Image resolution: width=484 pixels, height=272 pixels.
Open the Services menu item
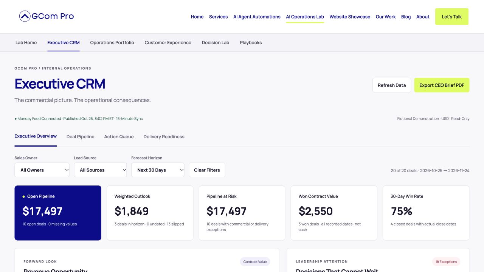[219, 17]
